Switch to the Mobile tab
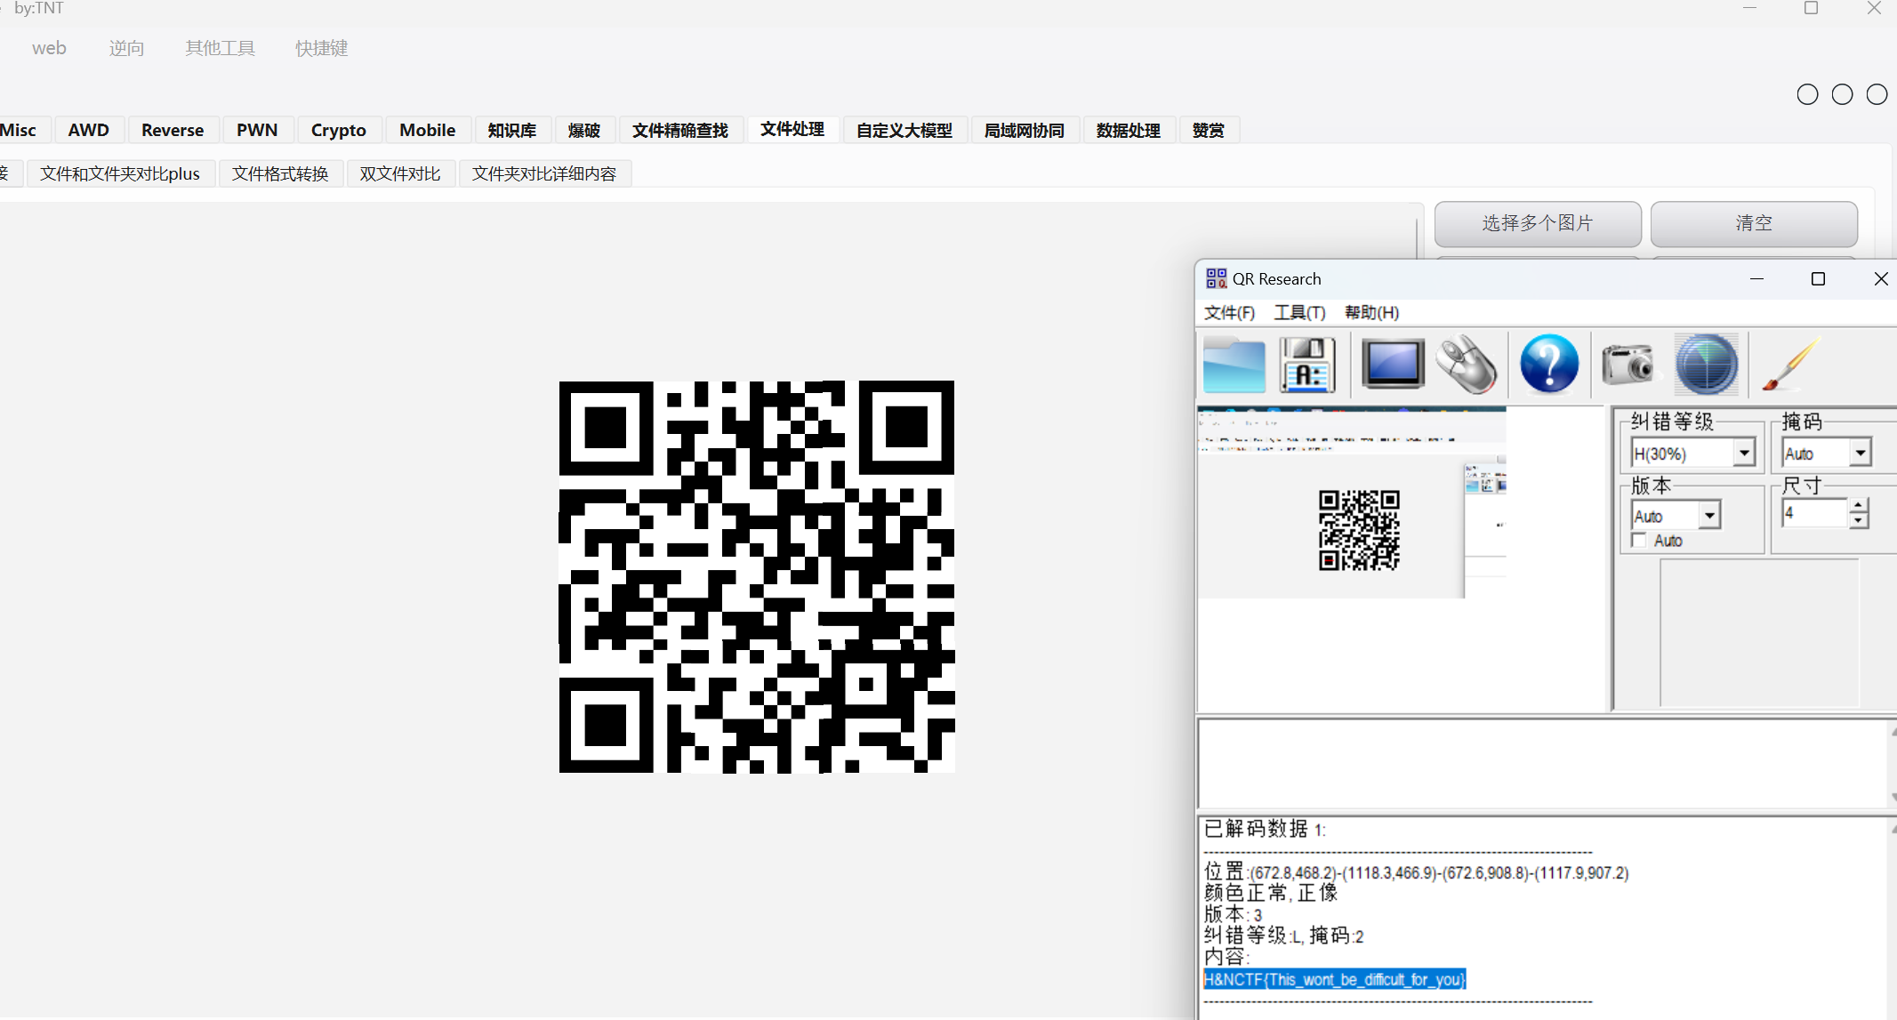The image size is (1897, 1020). [427, 130]
